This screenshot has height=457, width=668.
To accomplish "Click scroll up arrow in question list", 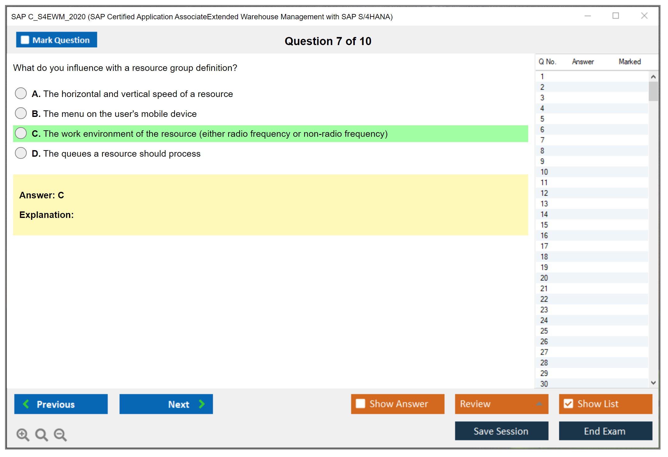I will (653, 77).
